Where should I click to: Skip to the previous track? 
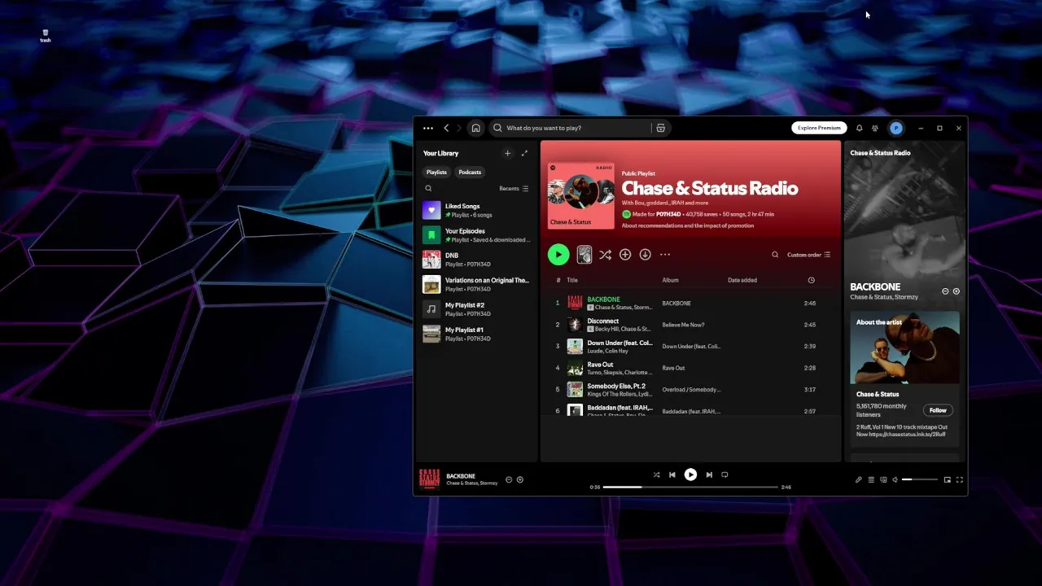[672, 474]
